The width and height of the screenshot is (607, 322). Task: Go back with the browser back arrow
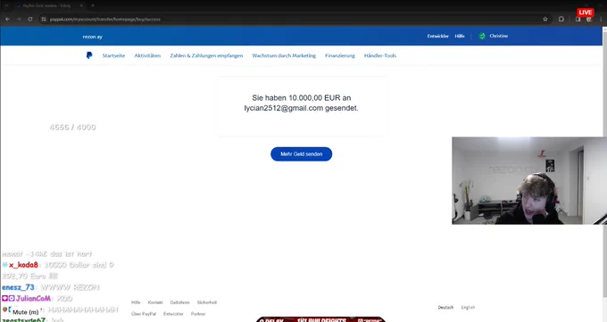click(x=7, y=19)
